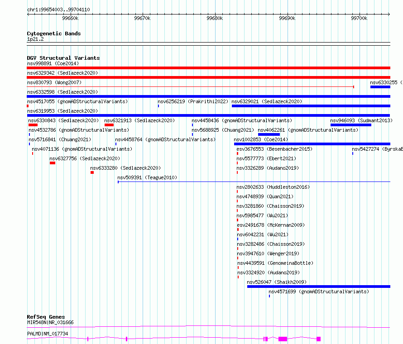Open nsv4458764 gnomAD variant
This screenshot has height=344, width=403.
[165, 139]
